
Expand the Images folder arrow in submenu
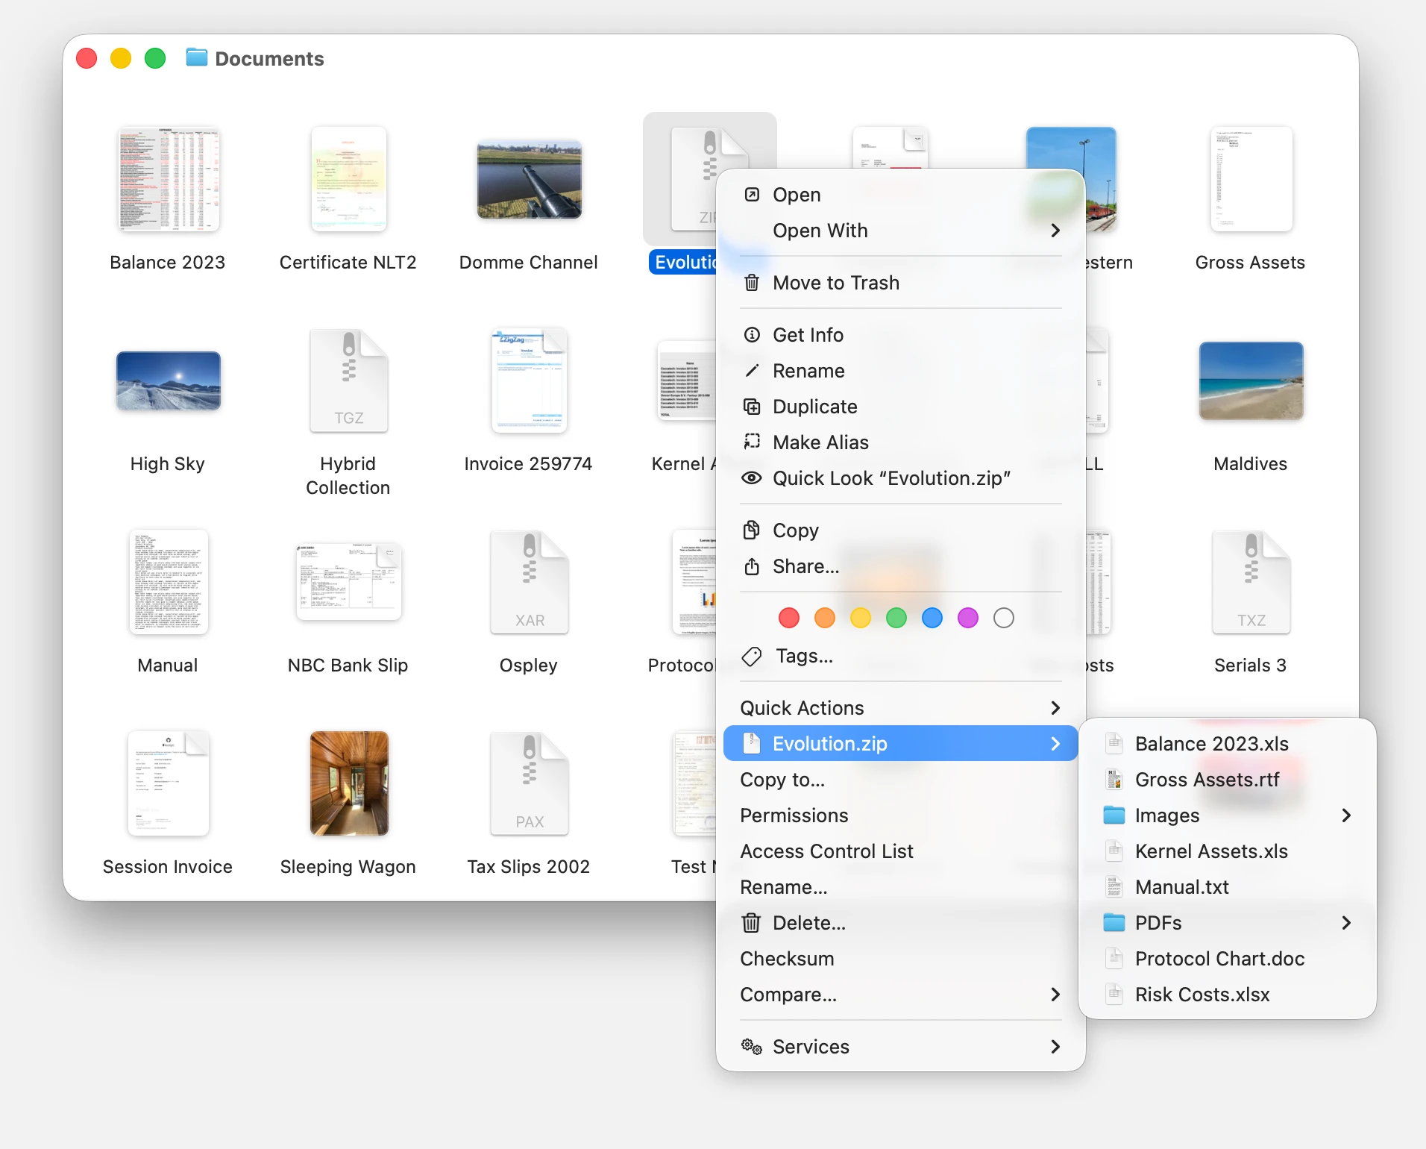(x=1346, y=815)
